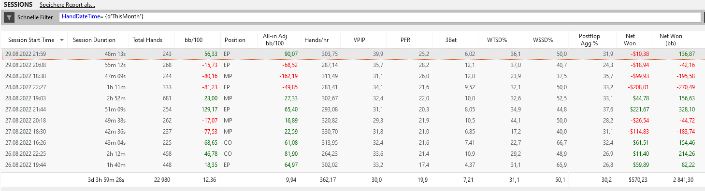Toggle sort arrow on Session Start Time
705x191 pixels.
click(x=61, y=40)
